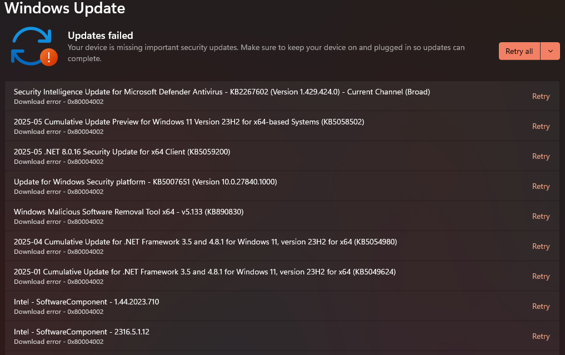Select the KB5059200 .NET Security Update title
The height and width of the screenshot is (355, 565).
122,152
